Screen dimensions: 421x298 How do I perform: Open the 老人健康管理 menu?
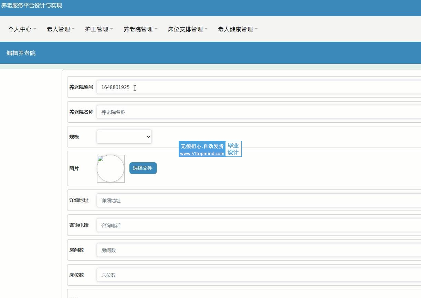(x=238, y=29)
